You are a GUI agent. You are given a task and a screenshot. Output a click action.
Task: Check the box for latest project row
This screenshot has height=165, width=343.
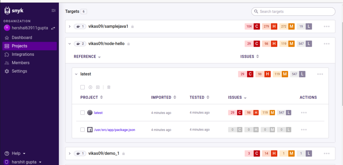(82, 113)
